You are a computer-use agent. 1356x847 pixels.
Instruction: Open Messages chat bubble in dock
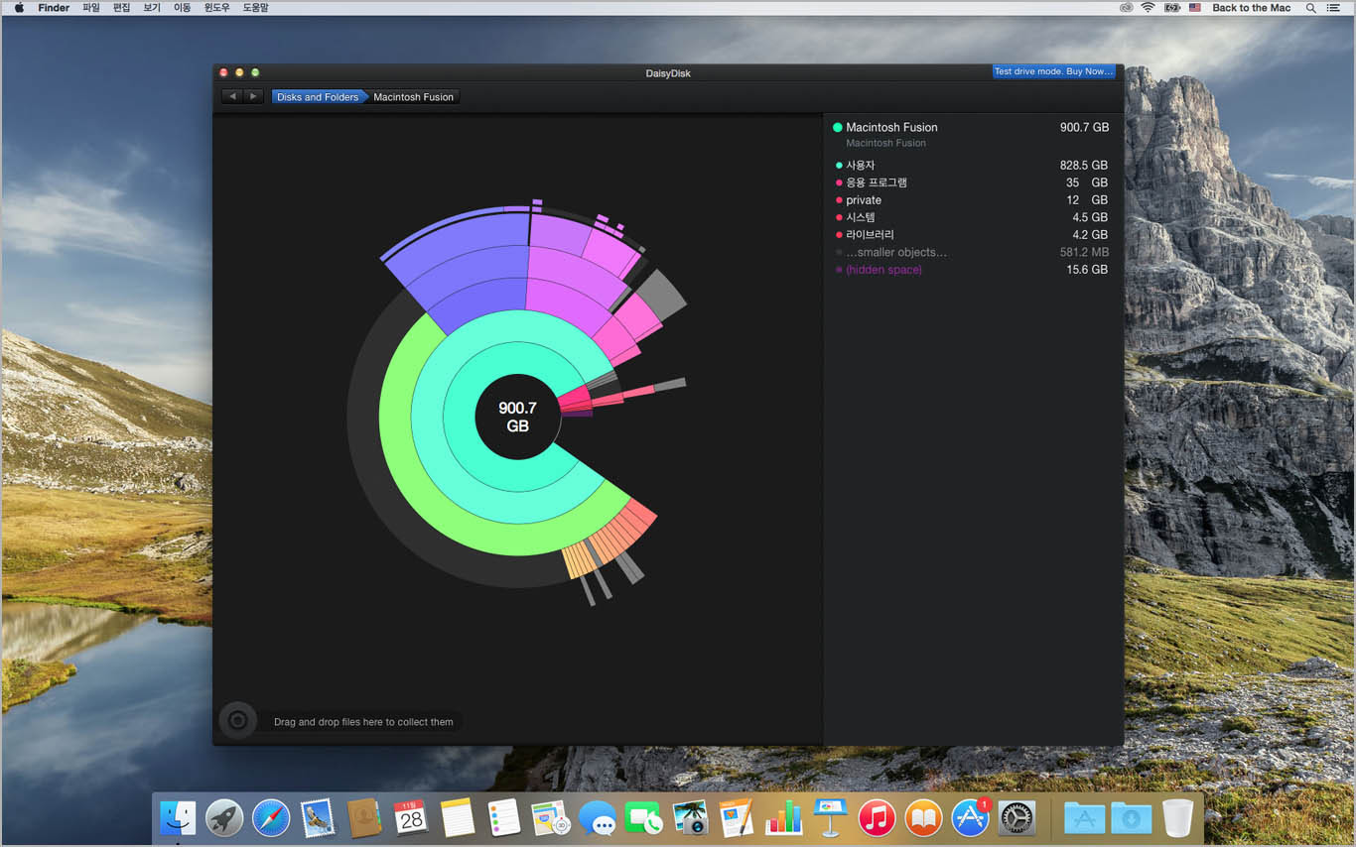coord(597,818)
